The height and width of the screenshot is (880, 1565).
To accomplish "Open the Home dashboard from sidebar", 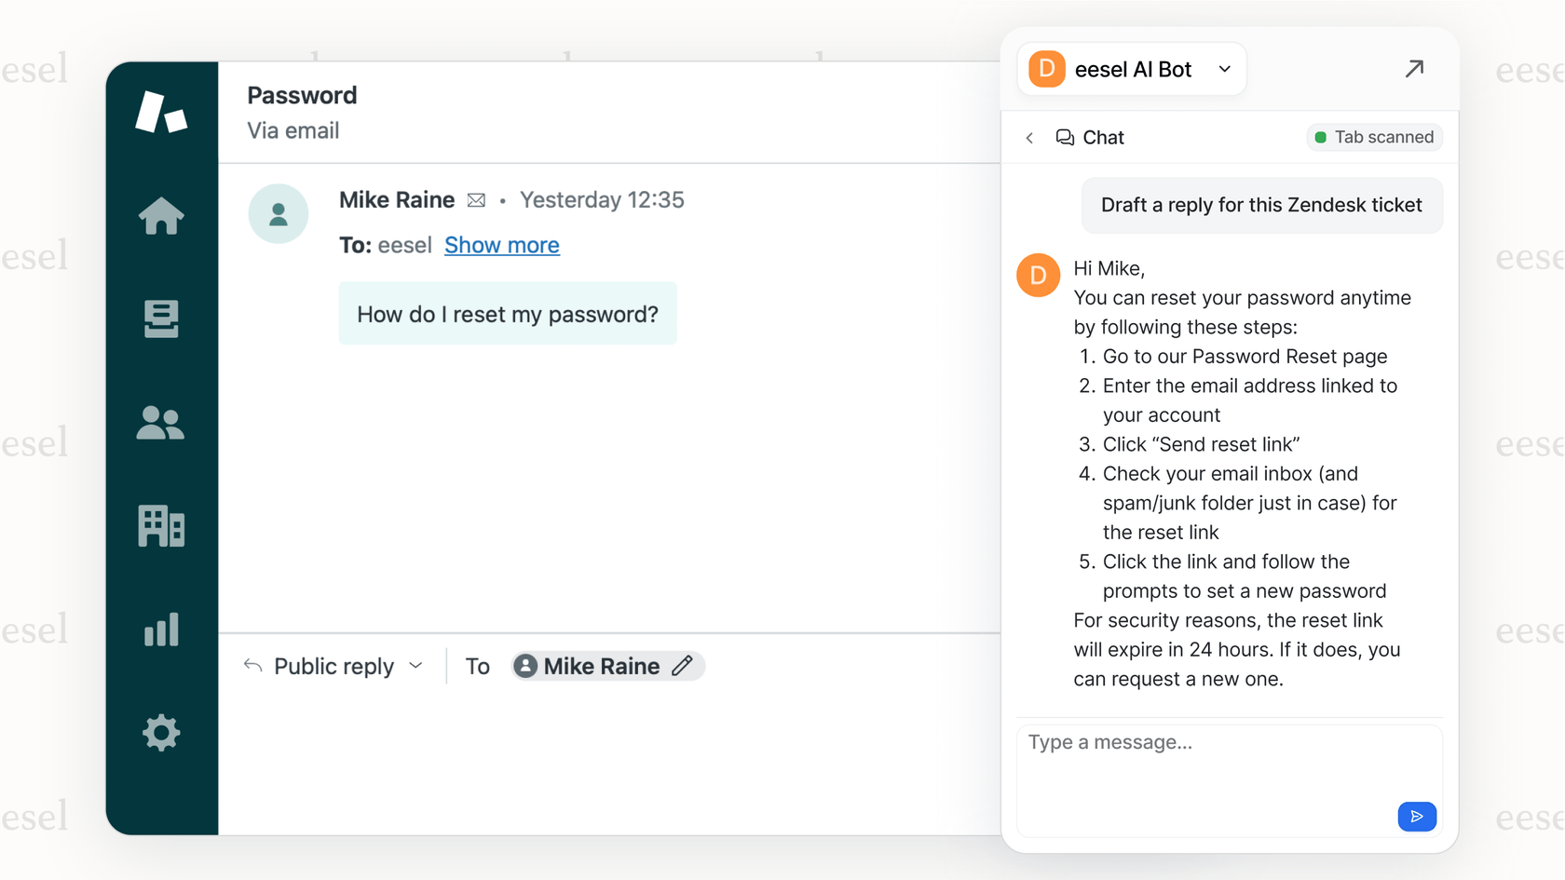I will [x=162, y=216].
